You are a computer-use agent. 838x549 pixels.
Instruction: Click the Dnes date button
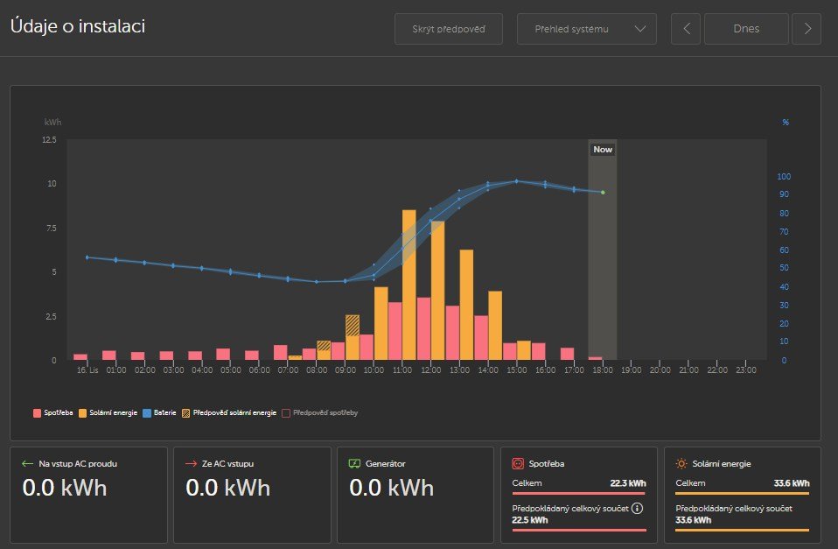click(745, 29)
